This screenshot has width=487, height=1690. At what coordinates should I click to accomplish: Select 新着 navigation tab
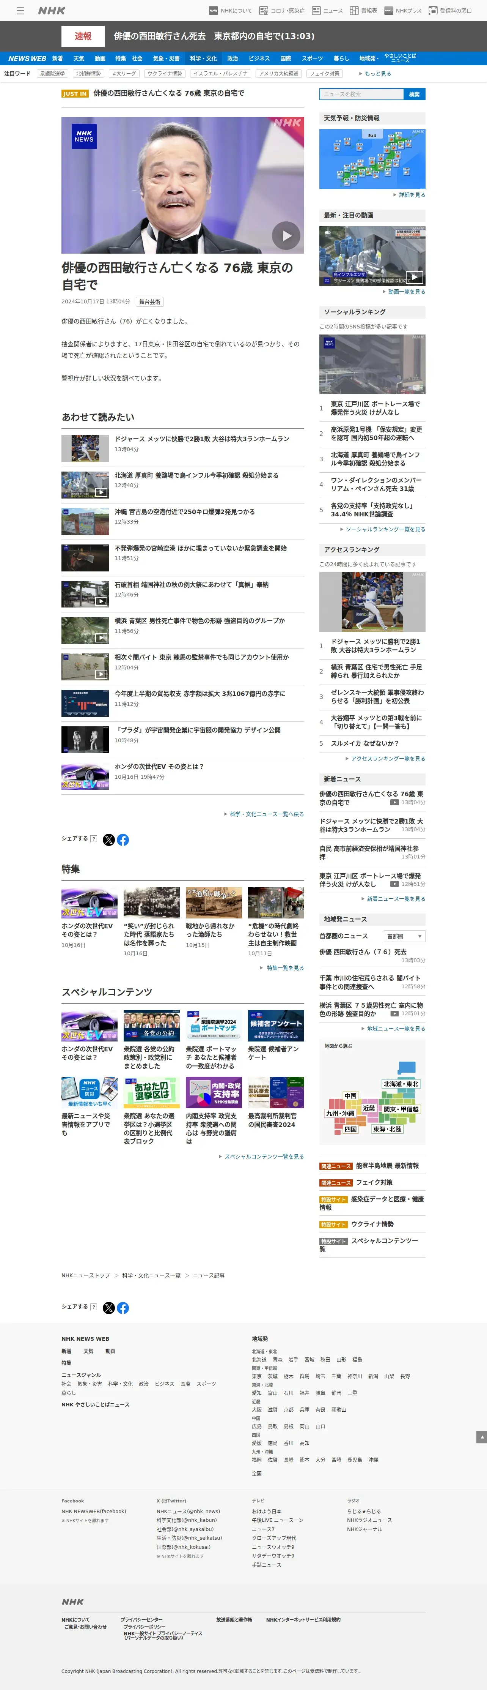(x=58, y=58)
